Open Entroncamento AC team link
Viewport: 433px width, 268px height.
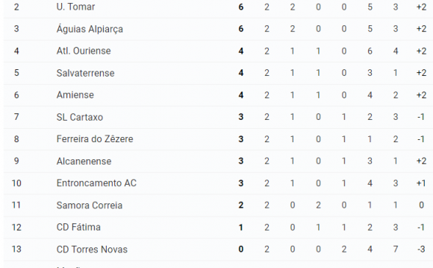pyautogui.click(x=96, y=183)
